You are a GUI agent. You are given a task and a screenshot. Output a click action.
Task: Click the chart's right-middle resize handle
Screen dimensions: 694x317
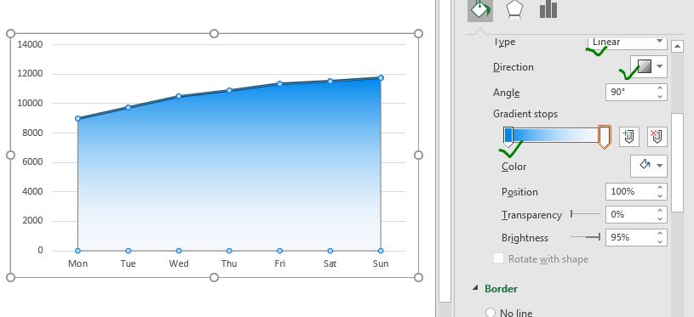tap(418, 155)
